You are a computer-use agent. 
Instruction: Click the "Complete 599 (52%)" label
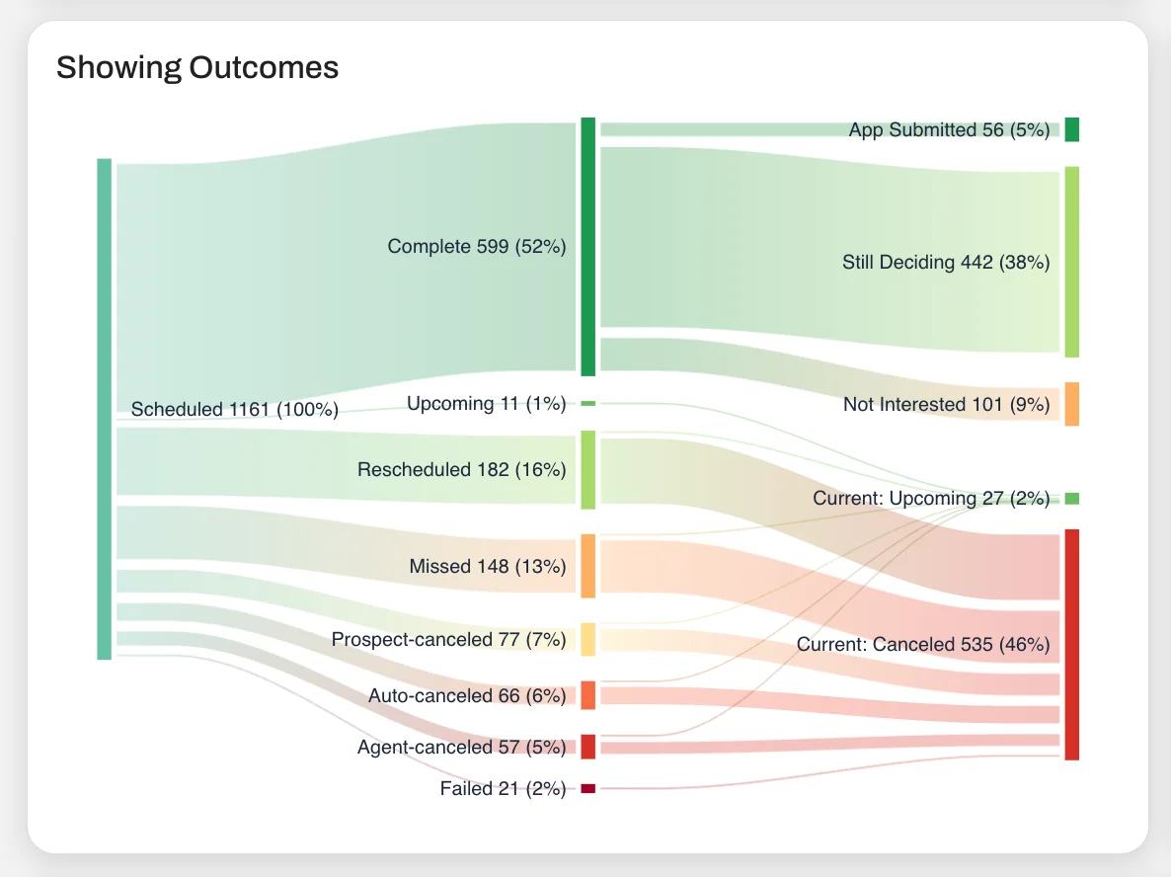click(x=477, y=246)
